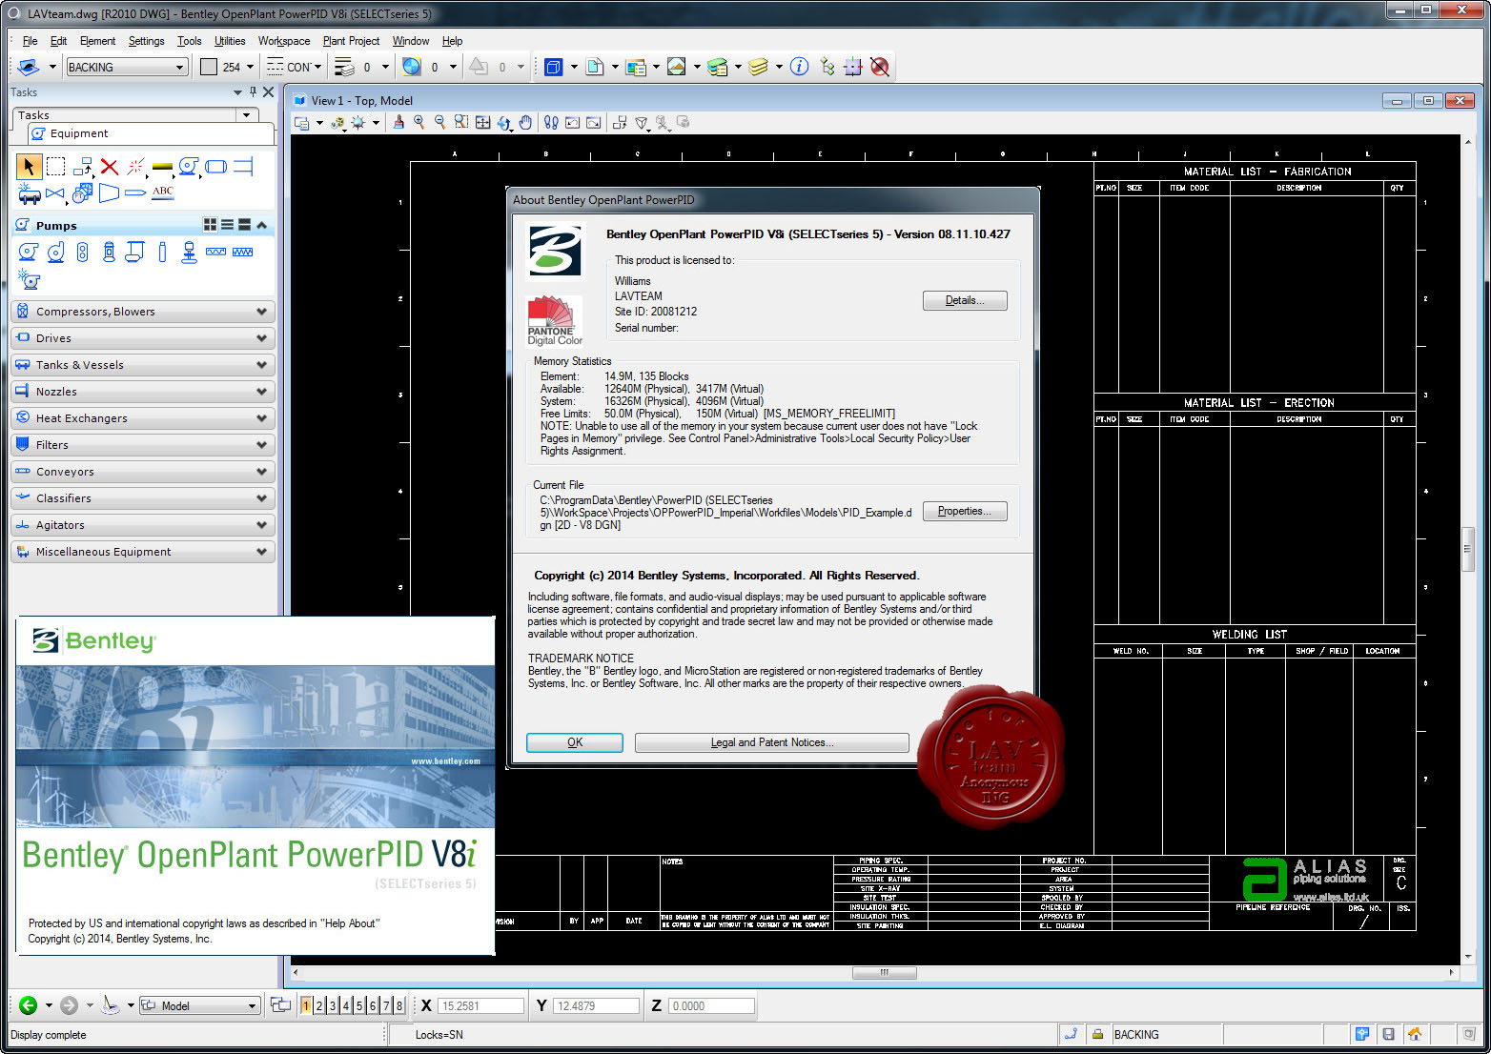Expand the Compressors, Blowers group
Viewport: 1491px width, 1054px height.
click(x=143, y=312)
